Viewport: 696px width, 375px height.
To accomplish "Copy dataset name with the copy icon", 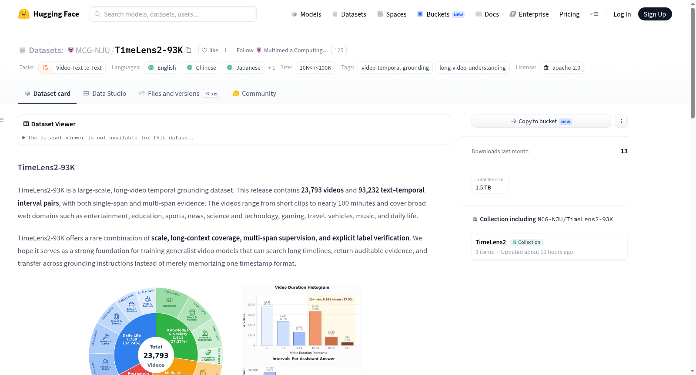I will (x=188, y=50).
